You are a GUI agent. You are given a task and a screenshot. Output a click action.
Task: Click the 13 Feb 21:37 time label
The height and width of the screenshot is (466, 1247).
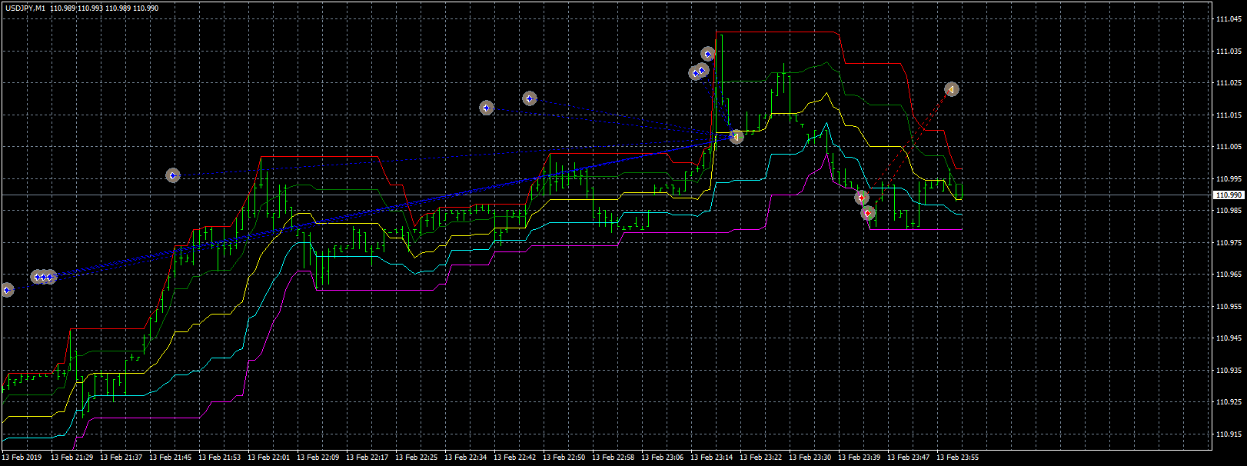click(x=121, y=458)
